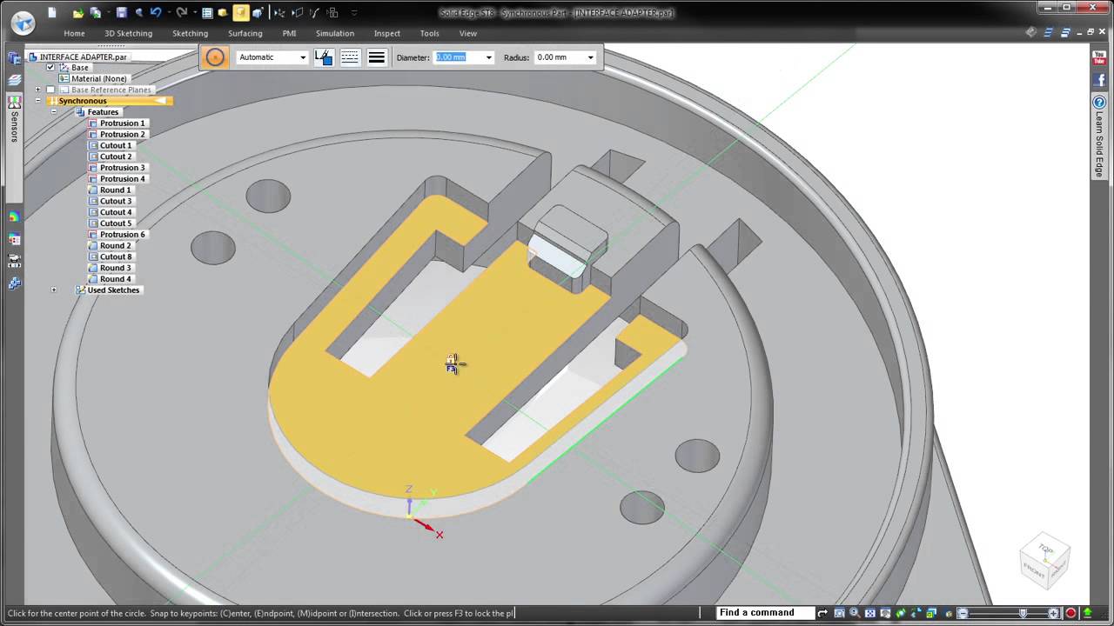This screenshot has width=1114, height=626.
Task: Click the line width icon
Action: point(377,57)
